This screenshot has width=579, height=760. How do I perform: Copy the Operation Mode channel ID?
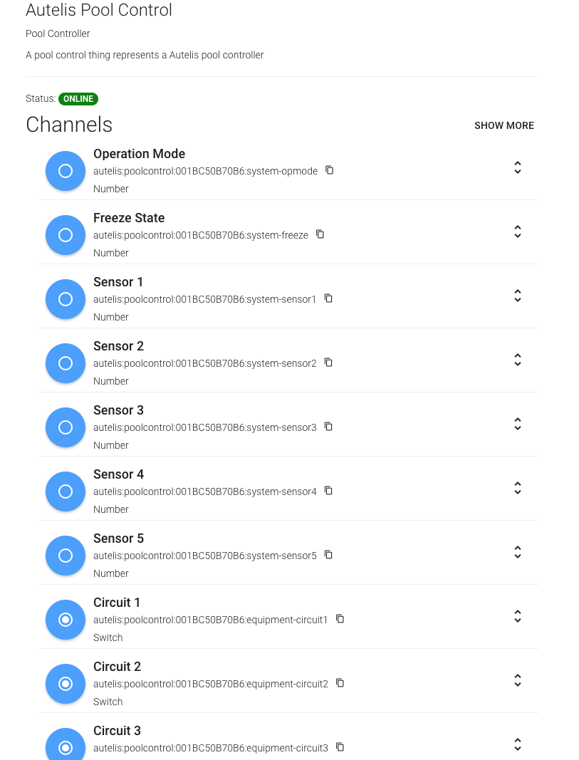tap(329, 170)
